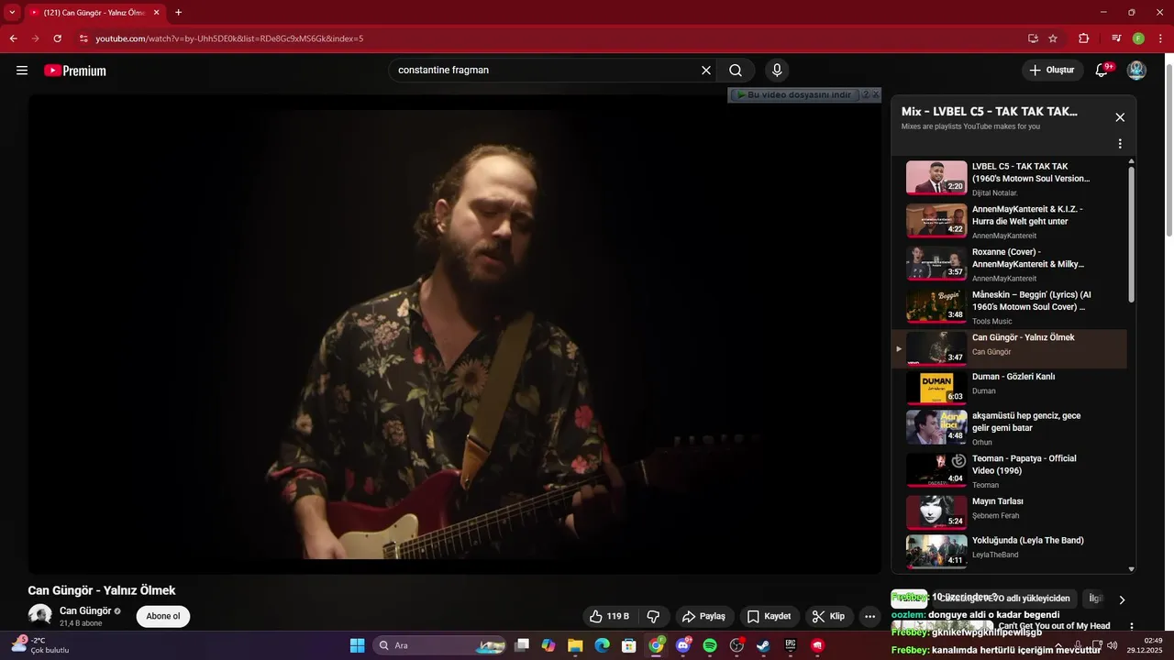Play Duman - Gözleri Kanlı item

pyautogui.click(x=1009, y=388)
